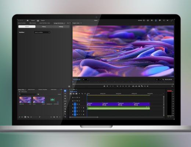Click the Mark Out button
Screen dimensions: 191x147
pos(113,86)
